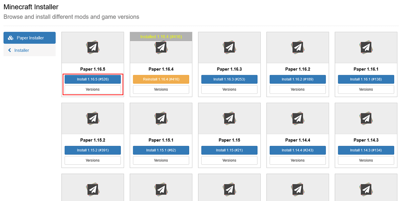The width and height of the screenshot is (402, 201).
Task: Click the Paper 1.16.3 paper plane logo
Action: [229, 48]
